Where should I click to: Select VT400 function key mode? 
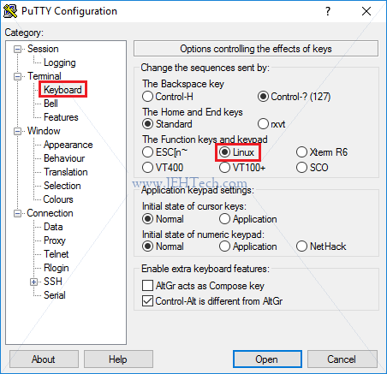coord(163,168)
